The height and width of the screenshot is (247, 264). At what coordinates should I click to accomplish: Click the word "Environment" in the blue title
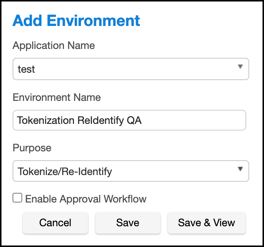pyautogui.click(x=92, y=21)
